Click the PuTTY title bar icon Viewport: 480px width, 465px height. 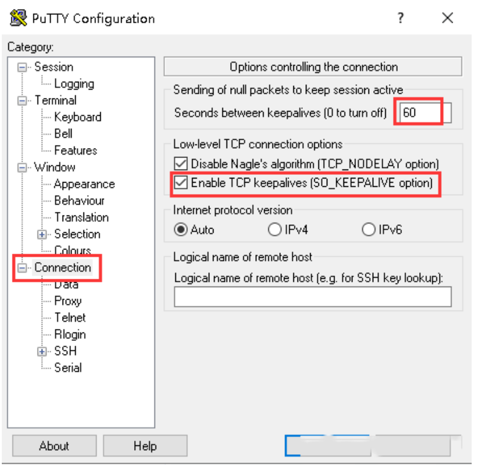point(18,19)
